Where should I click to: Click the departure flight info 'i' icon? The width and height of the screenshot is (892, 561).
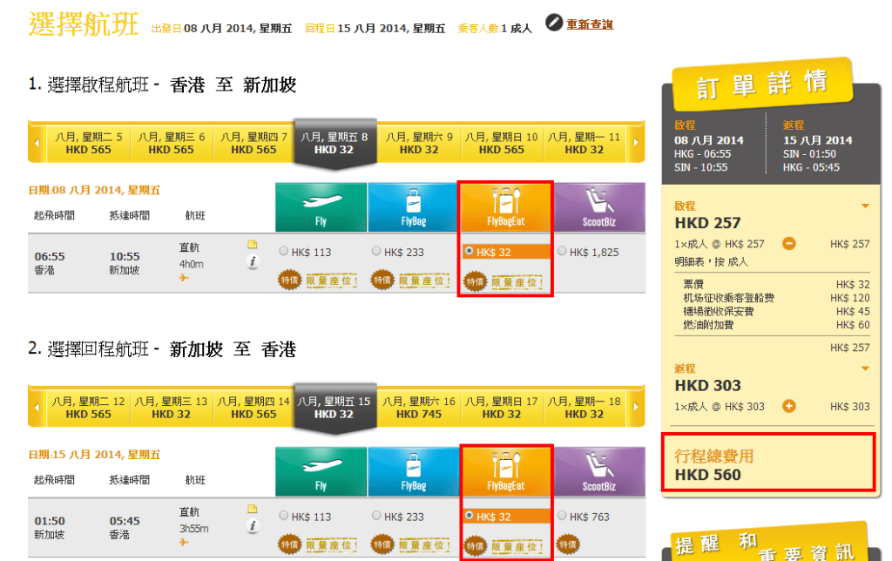pyautogui.click(x=253, y=262)
